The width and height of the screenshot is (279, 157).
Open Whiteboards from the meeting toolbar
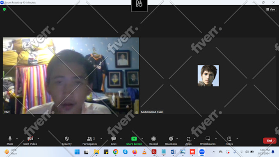coord(208,141)
